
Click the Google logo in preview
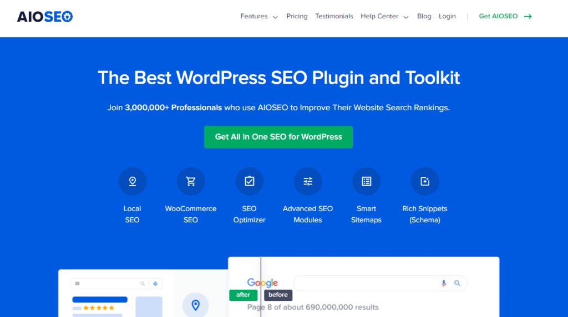(x=262, y=283)
